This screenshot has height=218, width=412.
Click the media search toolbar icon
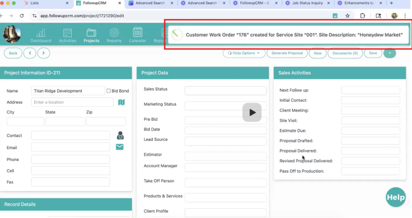click(378, 16)
